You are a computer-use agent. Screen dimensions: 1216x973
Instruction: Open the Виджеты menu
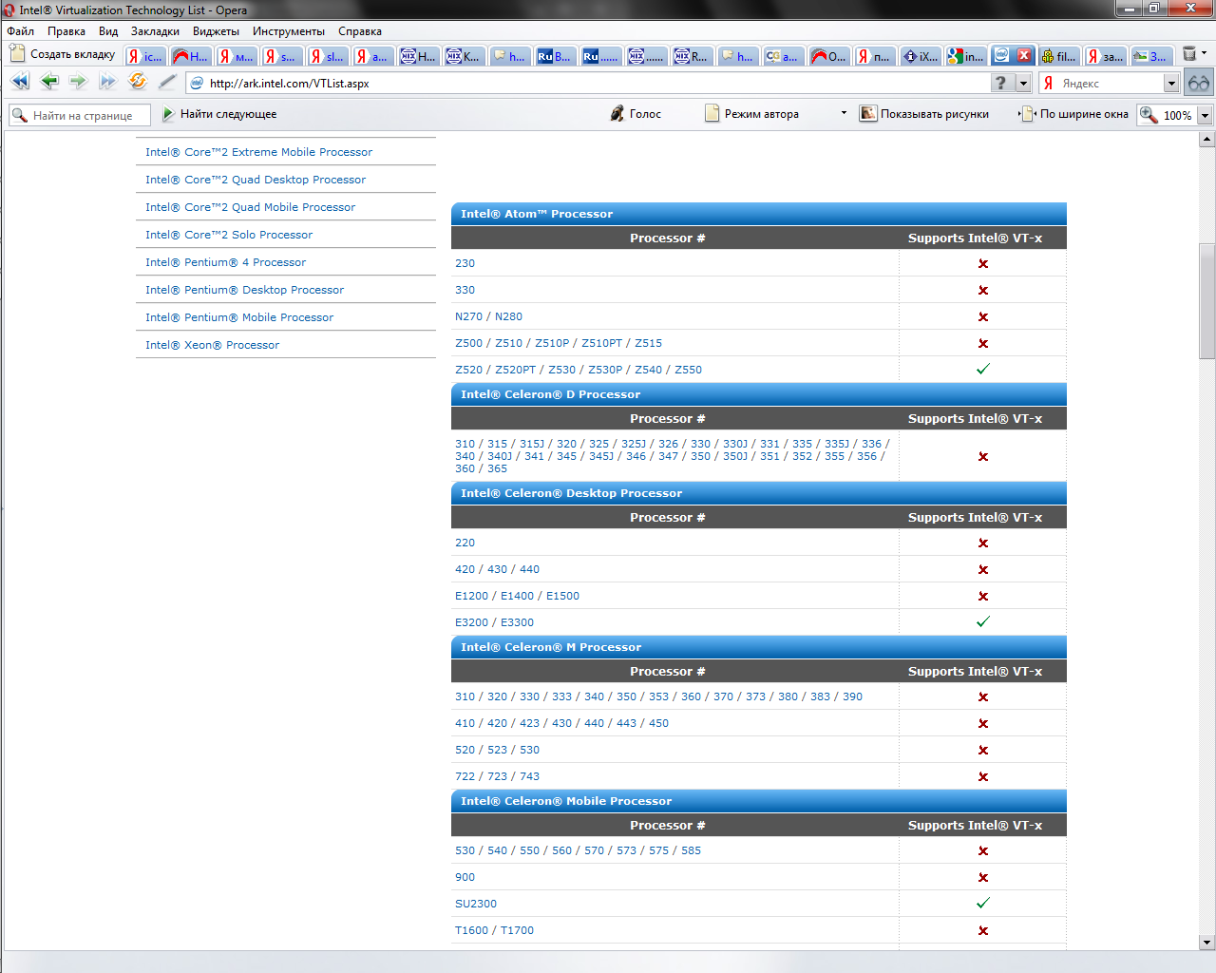point(216,31)
